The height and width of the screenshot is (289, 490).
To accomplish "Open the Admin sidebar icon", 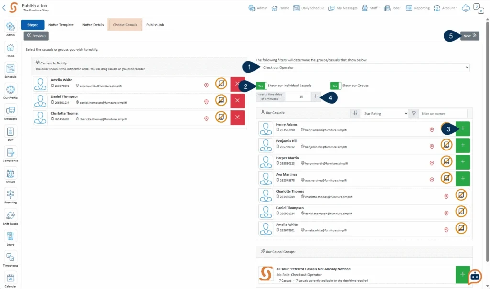I will pos(11,28).
